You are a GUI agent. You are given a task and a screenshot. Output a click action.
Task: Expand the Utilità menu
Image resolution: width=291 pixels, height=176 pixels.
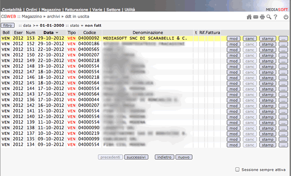click(x=129, y=10)
